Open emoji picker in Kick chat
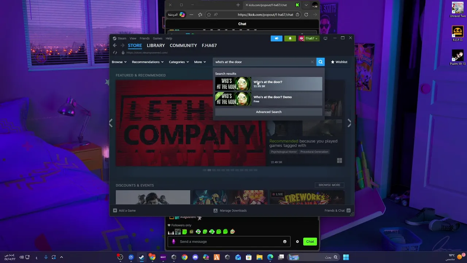467x263 pixels. (x=285, y=241)
